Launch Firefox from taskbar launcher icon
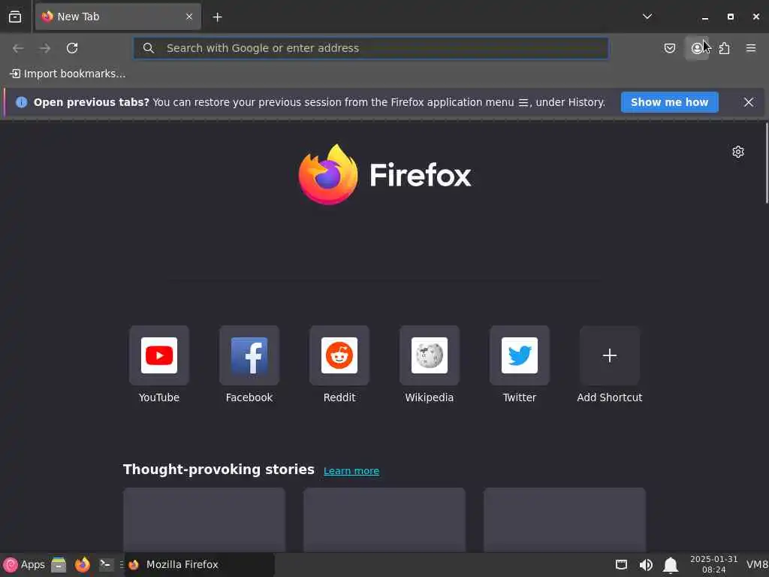 tap(83, 565)
